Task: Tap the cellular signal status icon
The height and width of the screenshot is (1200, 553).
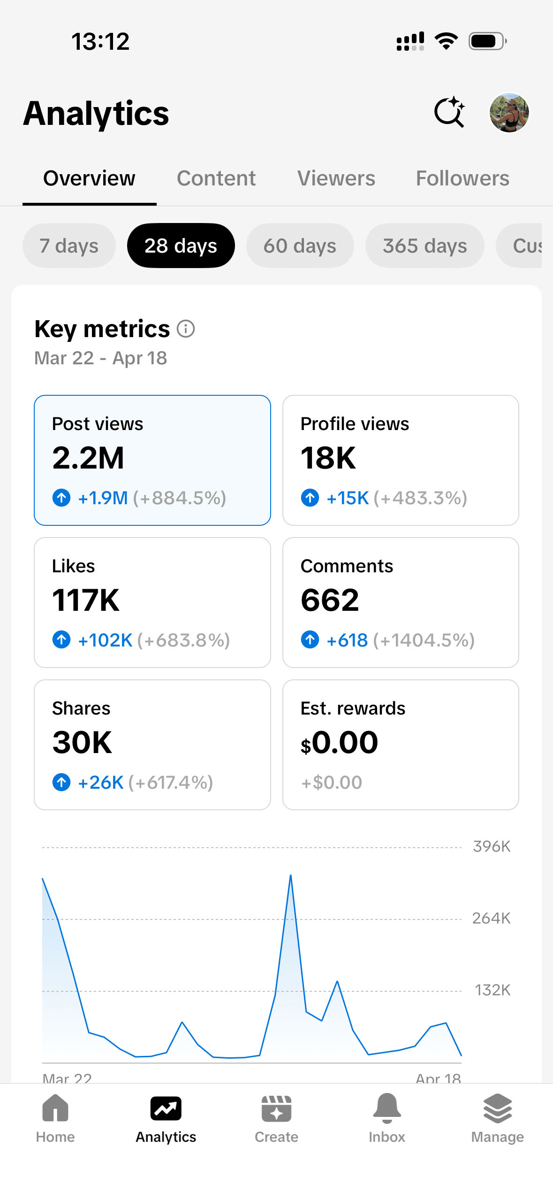Action: [410, 41]
